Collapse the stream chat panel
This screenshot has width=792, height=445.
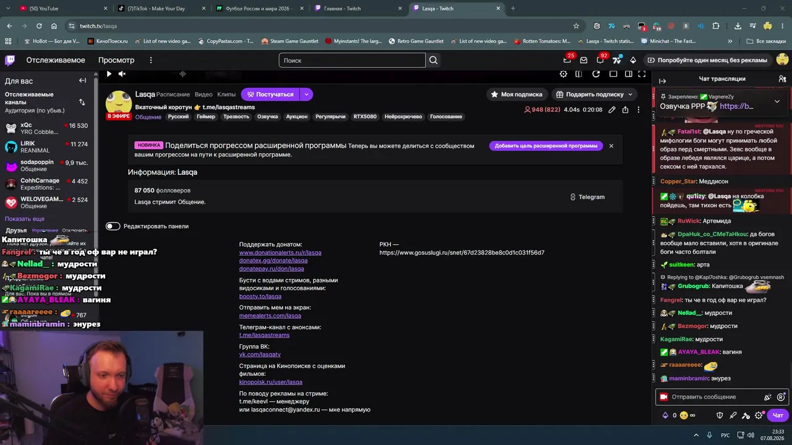point(662,81)
